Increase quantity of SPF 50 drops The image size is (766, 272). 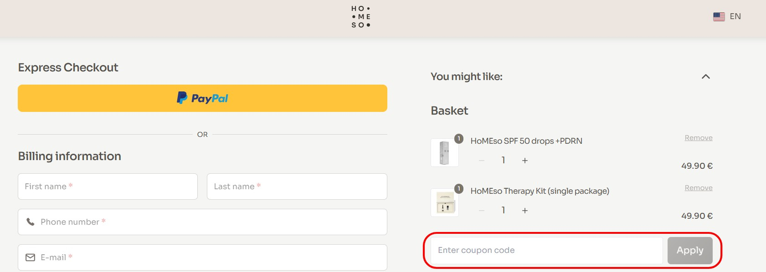525,161
